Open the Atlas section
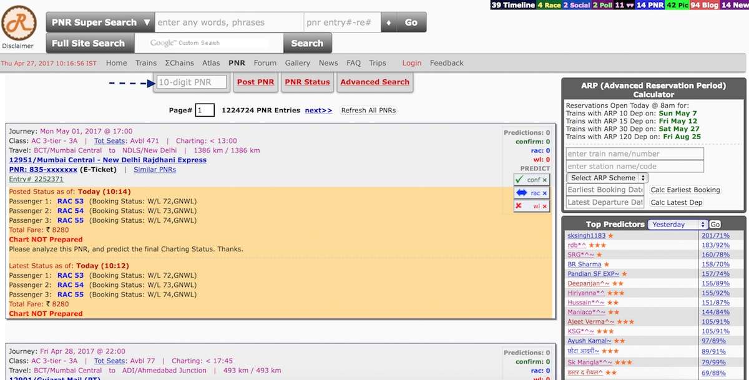Image resolution: width=749 pixels, height=380 pixels. click(212, 63)
